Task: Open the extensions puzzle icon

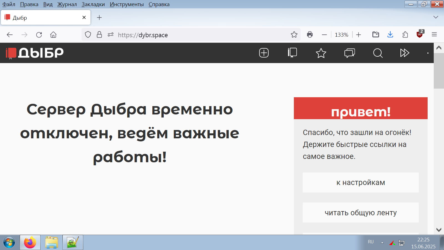Action: pos(405,35)
